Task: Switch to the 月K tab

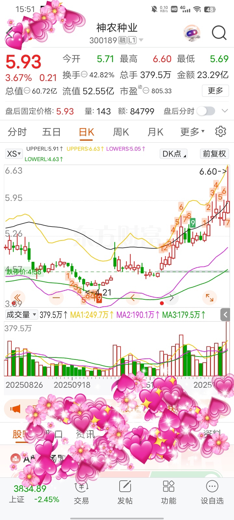Action: (x=155, y=132)
